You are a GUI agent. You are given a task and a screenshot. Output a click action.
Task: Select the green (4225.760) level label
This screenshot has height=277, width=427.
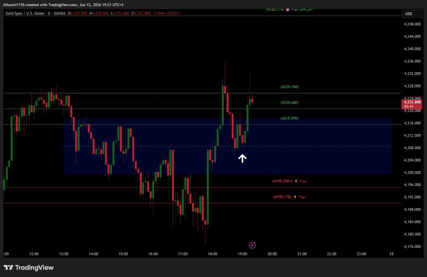(x=289, y=87)
